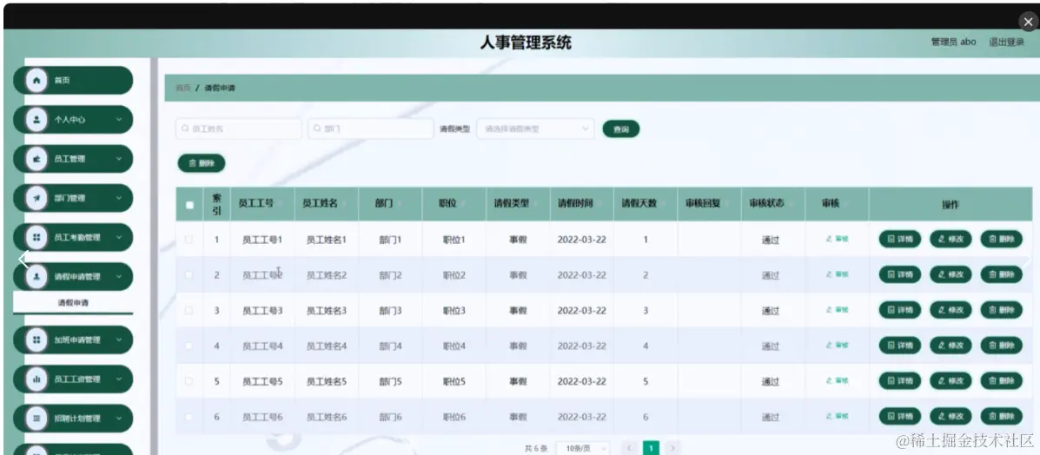
Task: Go to 首页 in the breadcrumb
Action: coord(183,88)
